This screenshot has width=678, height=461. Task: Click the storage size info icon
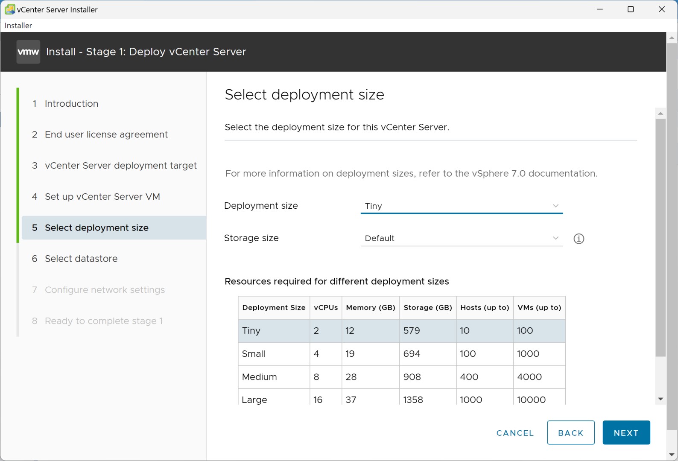pos(579,239)
